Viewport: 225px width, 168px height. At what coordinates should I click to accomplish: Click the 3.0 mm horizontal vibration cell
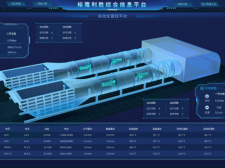click(x=88, y=147)
